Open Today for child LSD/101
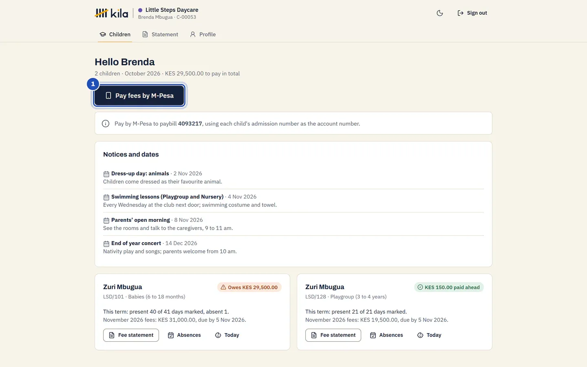The image size is (587, 367). click(227, 335)
